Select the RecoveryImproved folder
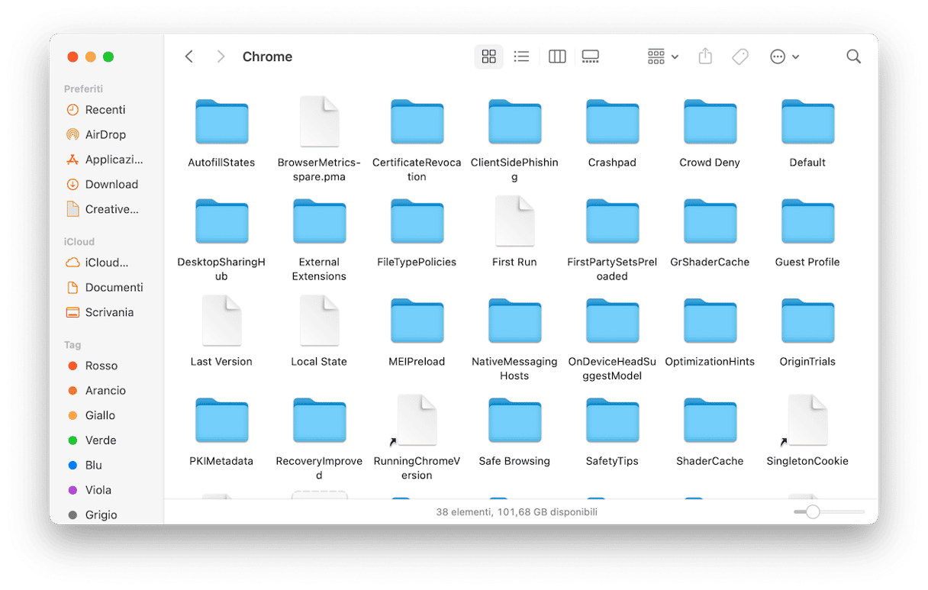Image resolution: width=928 pixels, height=590 pixels. click(x=319, y=421)
